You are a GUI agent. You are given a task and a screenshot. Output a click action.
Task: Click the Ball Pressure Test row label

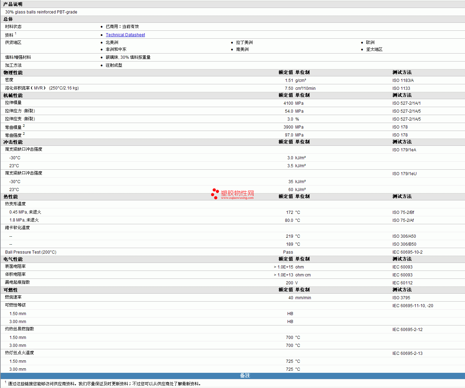point(31,252)
